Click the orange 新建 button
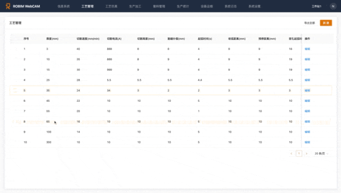 (326, 23)
